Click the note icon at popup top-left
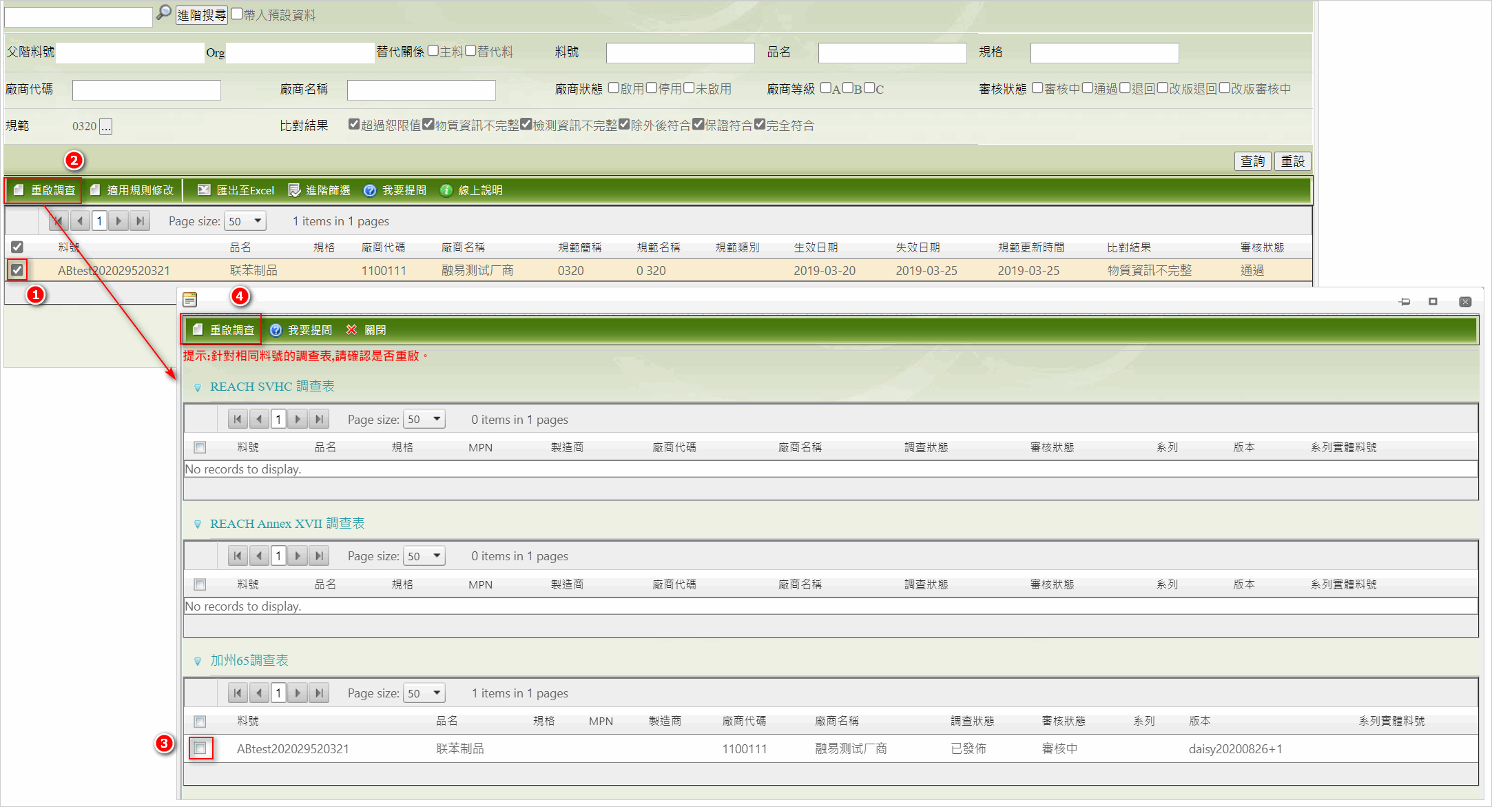This screenshot has height=807, width=1492. 190,300
